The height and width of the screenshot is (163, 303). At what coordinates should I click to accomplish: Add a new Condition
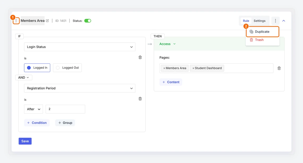pos(37,123)
